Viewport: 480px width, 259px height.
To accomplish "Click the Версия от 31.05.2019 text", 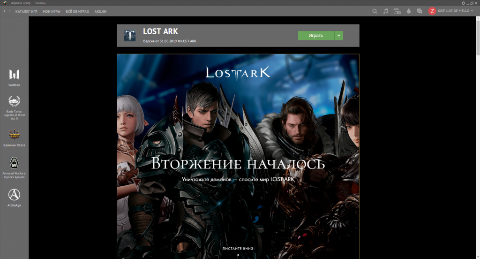I will (x=170, y=41).
